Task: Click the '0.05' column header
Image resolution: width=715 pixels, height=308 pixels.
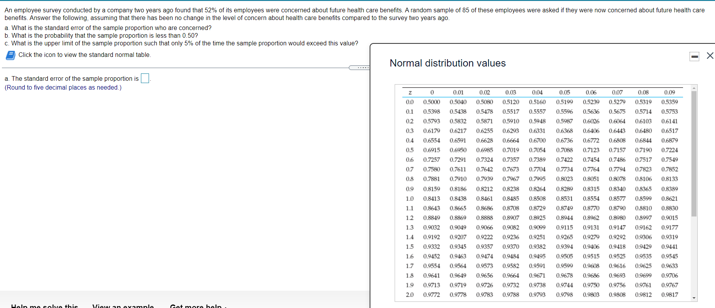Action: pos(564,92)
